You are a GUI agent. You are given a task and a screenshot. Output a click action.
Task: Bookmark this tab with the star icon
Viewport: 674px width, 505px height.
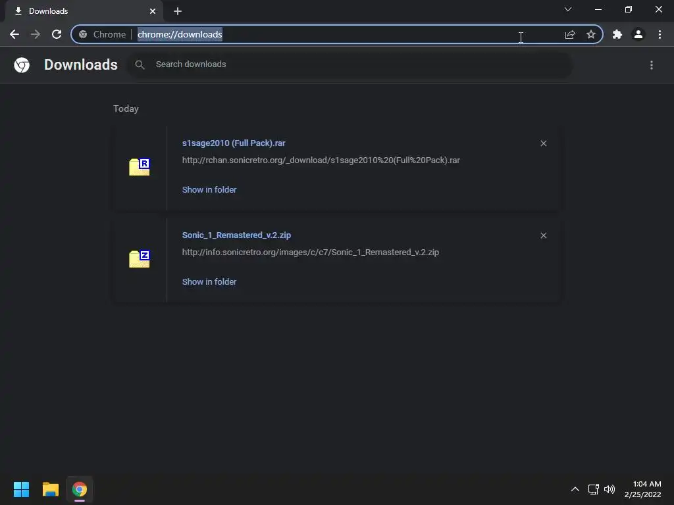tap(591, 34)
